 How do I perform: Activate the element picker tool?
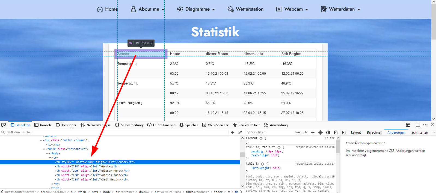[4, 125]
